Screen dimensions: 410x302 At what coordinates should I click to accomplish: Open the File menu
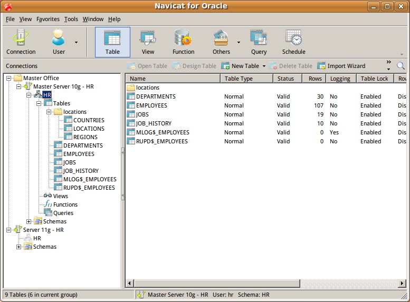point(10,19)
